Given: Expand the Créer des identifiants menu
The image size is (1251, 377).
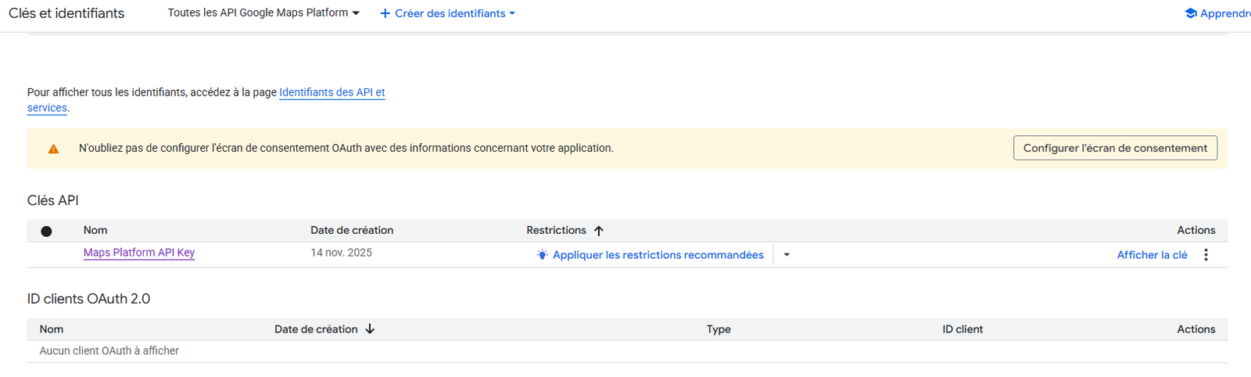Looking at the screenshot, I should click(447, 13).
